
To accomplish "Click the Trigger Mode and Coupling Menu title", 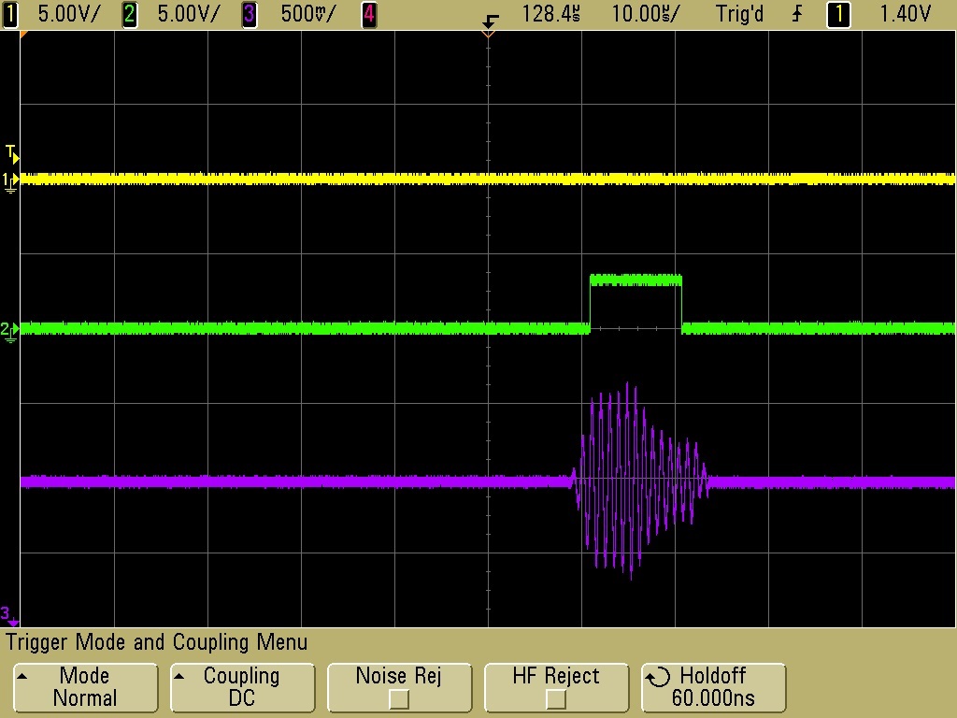I will pyautogui.click(x=157, y=642).
